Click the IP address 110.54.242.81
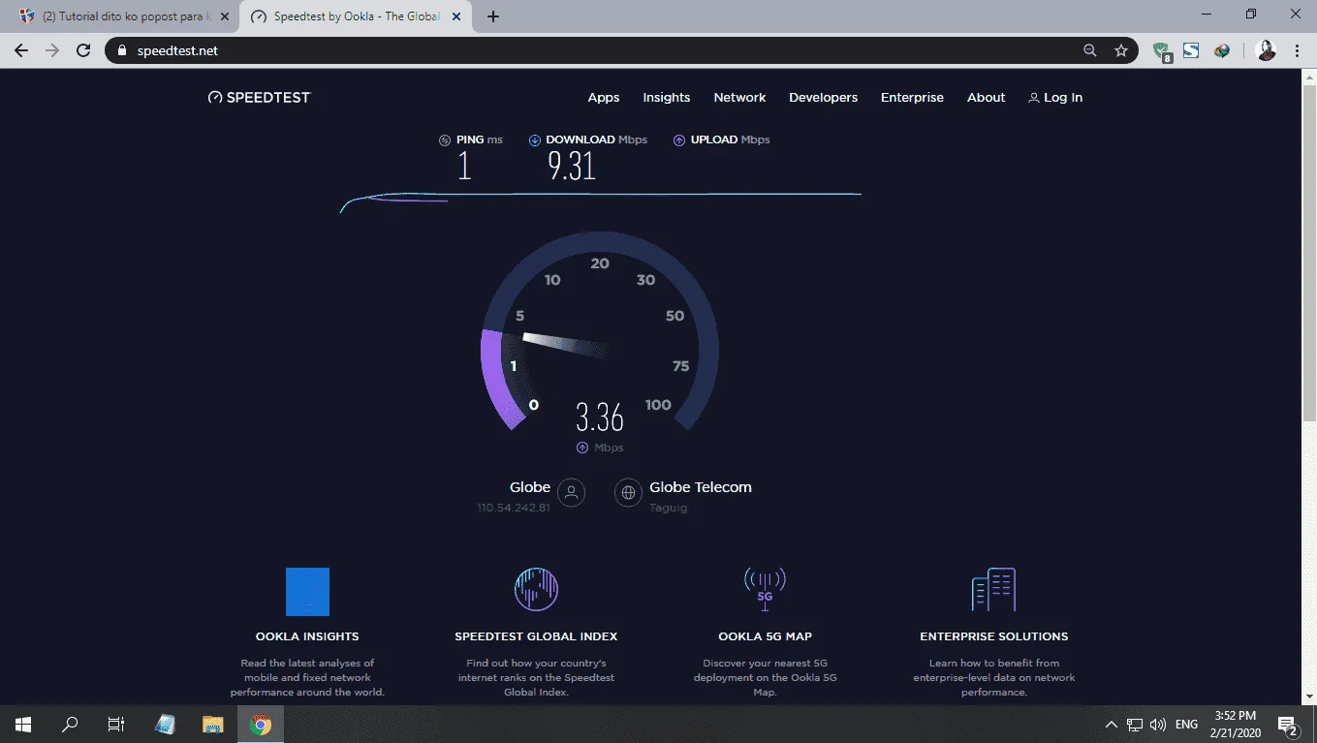Viewport: 1317px width, 743px height. pyautogui.click(x=514, y=508)
